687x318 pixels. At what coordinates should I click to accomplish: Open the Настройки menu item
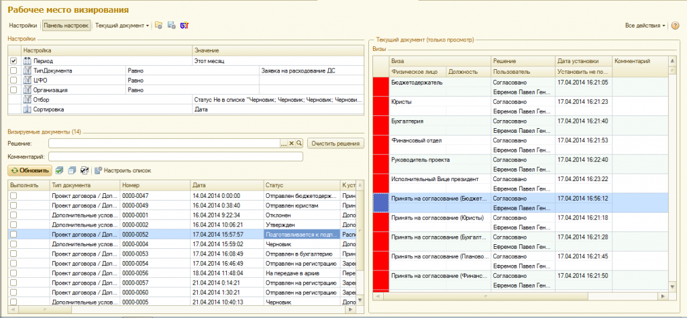pos(23,25)
